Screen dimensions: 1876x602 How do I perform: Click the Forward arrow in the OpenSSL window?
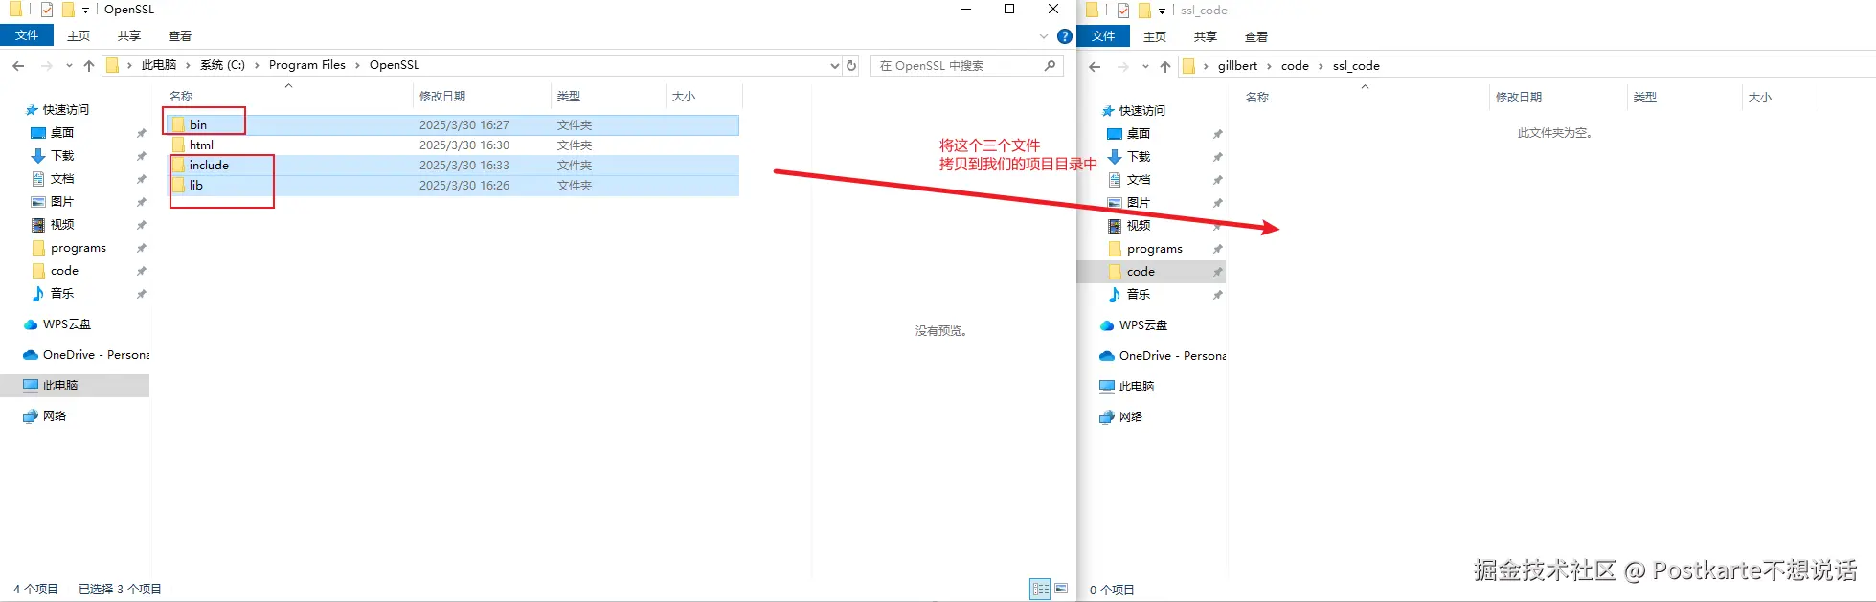(46, 66)
